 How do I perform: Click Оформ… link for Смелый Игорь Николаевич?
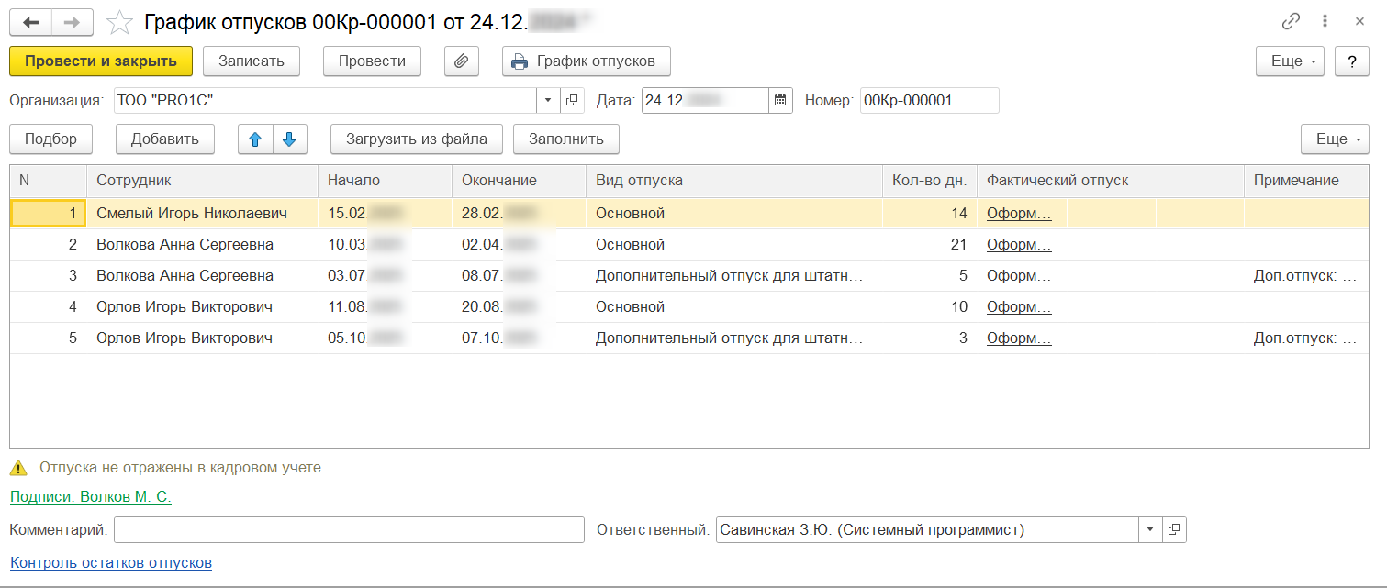(1019, 214)
